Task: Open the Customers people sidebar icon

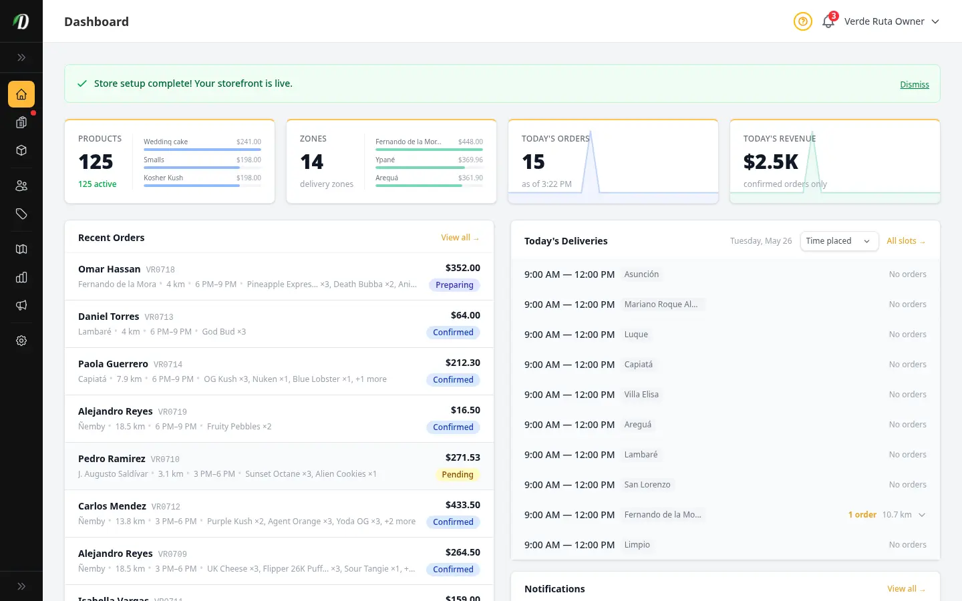Action: (21, 186)
